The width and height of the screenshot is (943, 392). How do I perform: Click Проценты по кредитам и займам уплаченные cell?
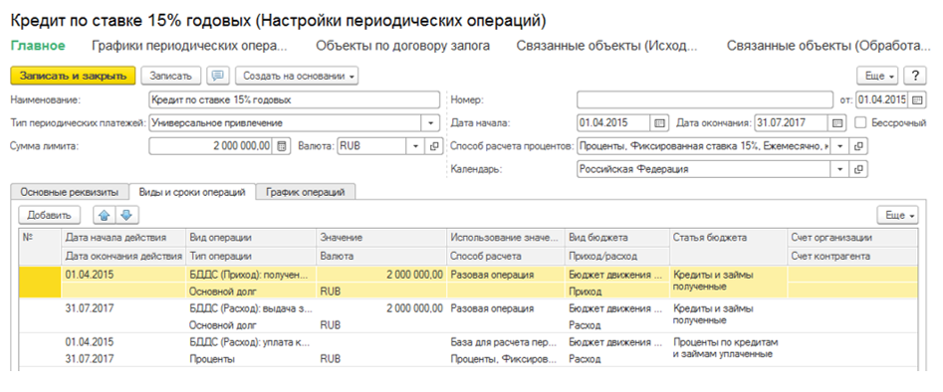click(x=728, y=348)
